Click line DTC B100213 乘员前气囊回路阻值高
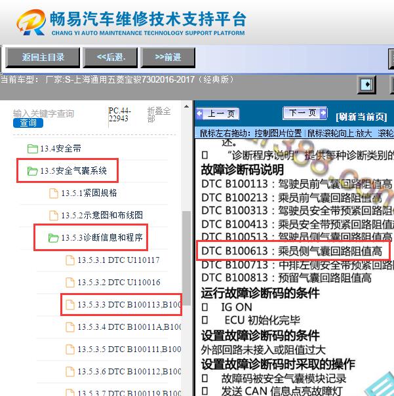 coord(292,197)
